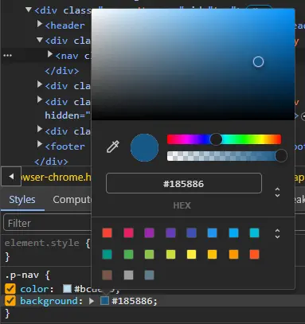305x324 pixels.
Task: Pick the yellow palette swatch
Action: tap(191, 254)
